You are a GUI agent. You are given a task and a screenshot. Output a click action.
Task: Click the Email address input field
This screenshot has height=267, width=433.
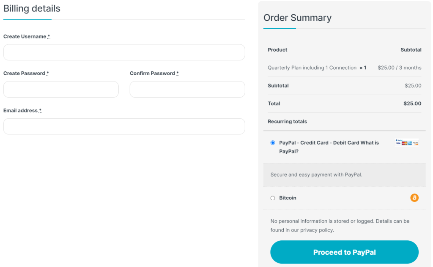coord(124,126)
